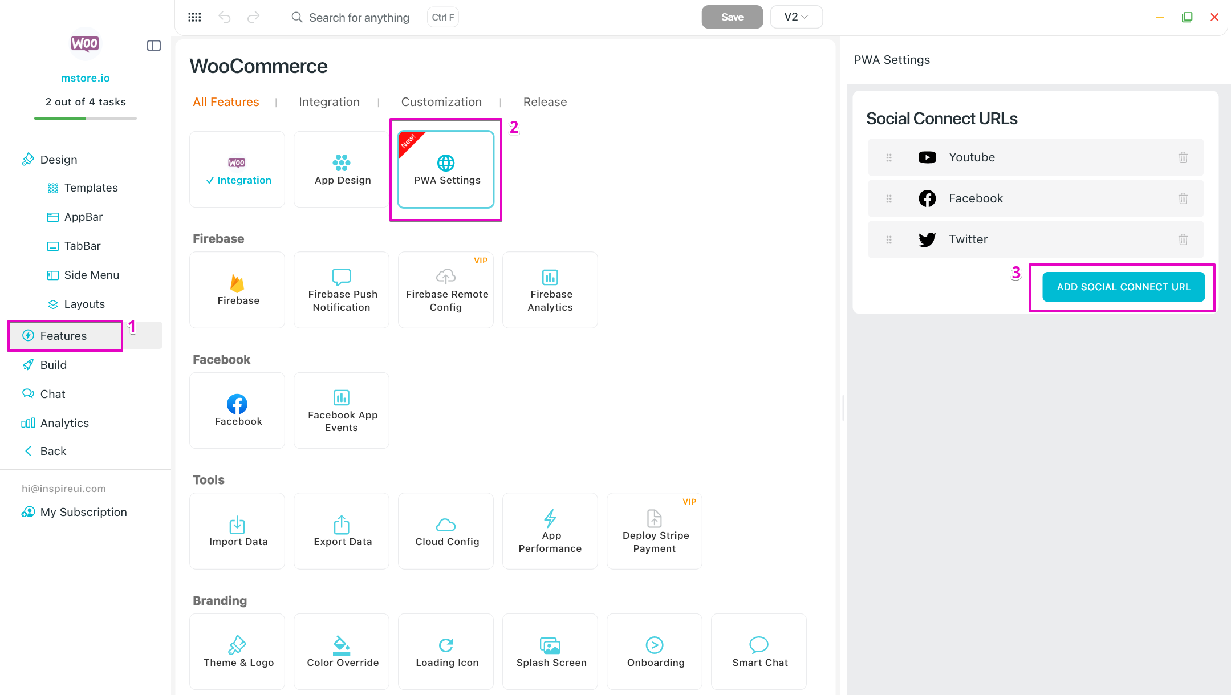Expand the V2 version dropdown
Screen dimensions: 1231x695
click(x=796, y=17)
